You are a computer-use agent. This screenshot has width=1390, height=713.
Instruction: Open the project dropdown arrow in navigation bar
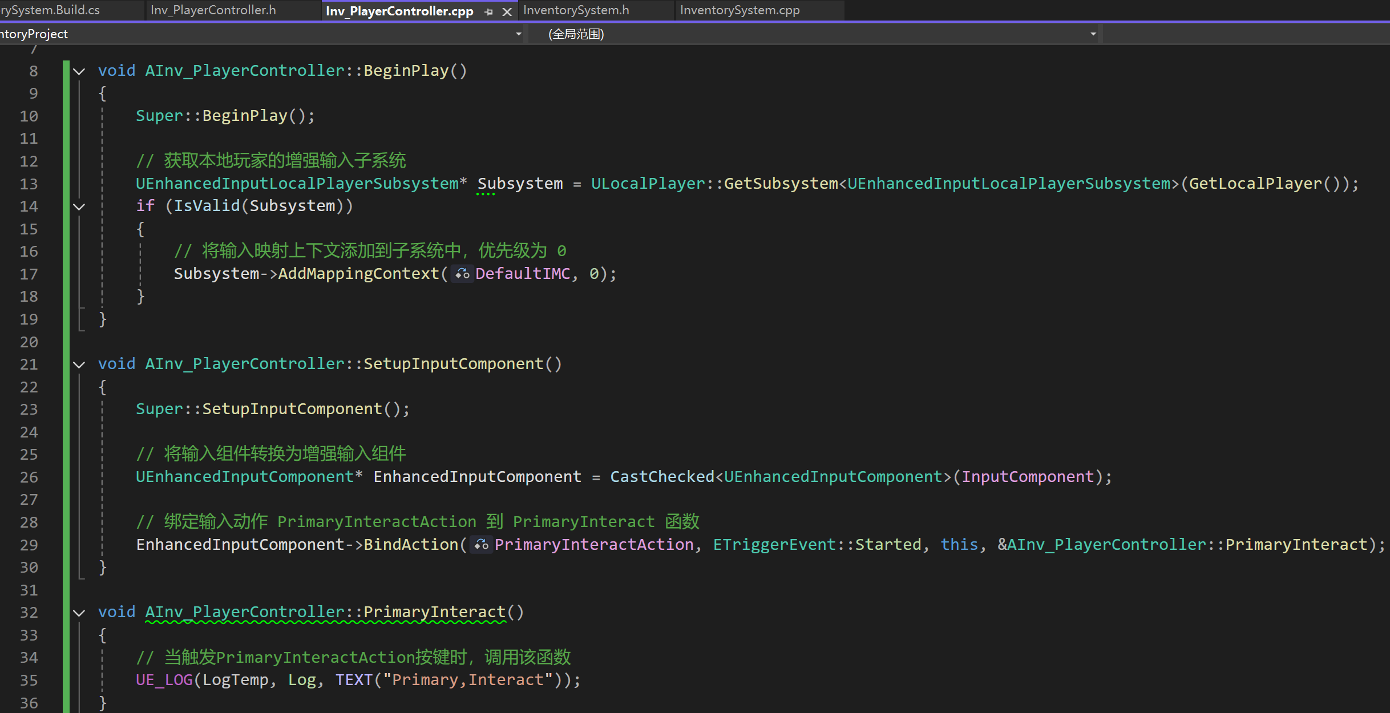point(518,34)
